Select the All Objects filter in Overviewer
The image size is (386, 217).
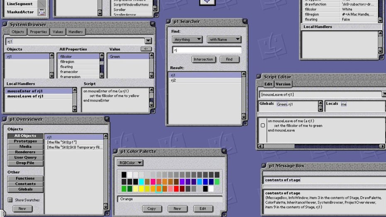pyautogui.click(x=25, y=136)
